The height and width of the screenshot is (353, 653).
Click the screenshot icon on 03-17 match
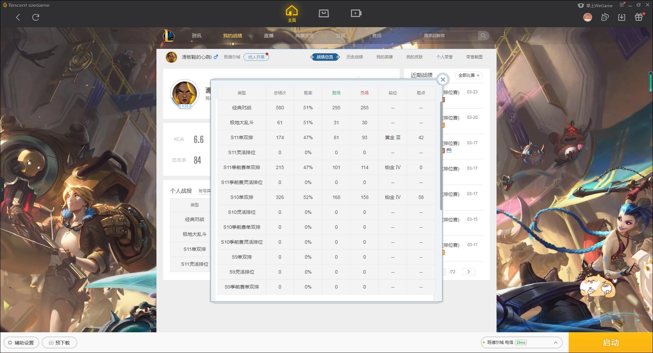click(x=449, y=151)
